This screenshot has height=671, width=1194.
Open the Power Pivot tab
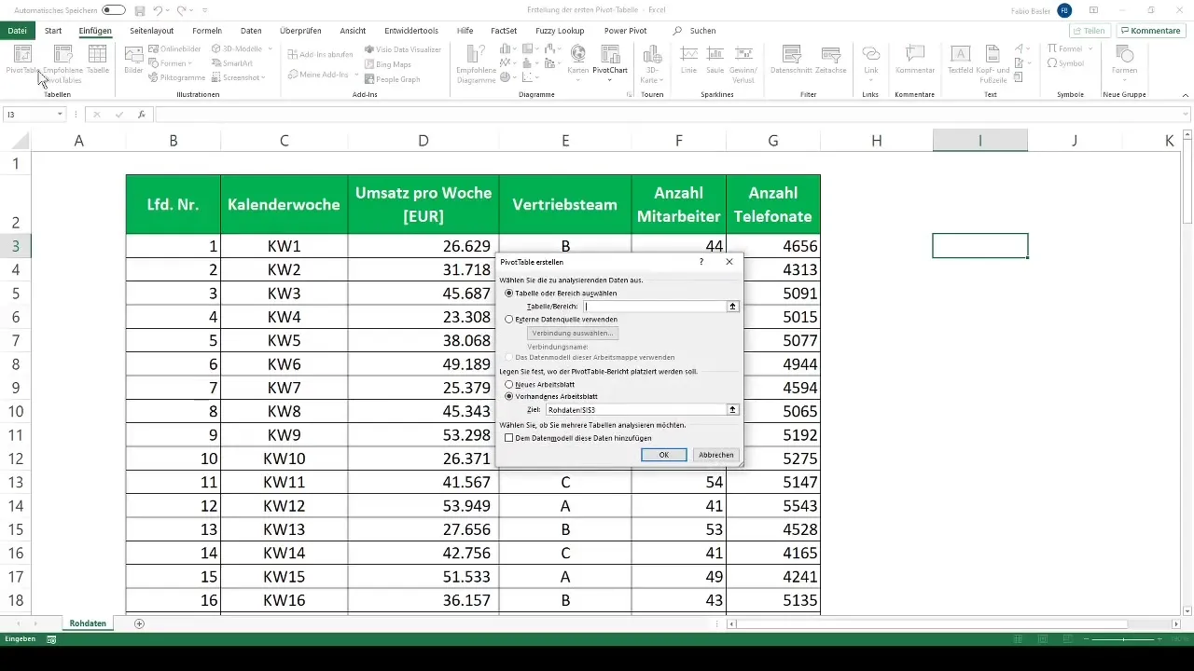(625, 31)
